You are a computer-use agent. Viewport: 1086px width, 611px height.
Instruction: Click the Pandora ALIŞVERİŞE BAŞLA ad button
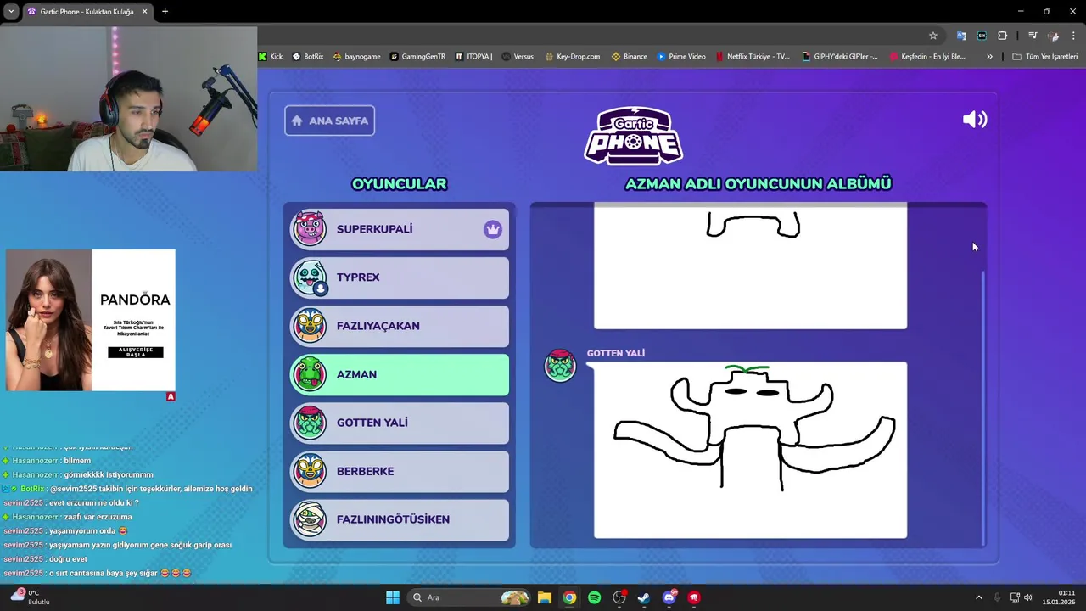click(x=136, y=352)
